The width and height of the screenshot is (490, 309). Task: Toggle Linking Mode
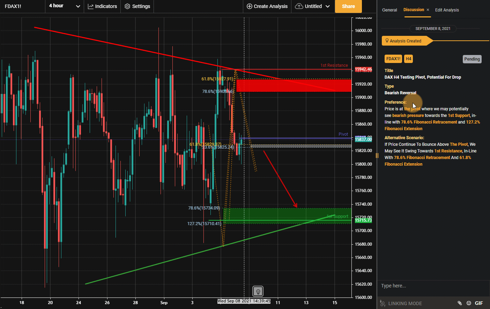402,303
